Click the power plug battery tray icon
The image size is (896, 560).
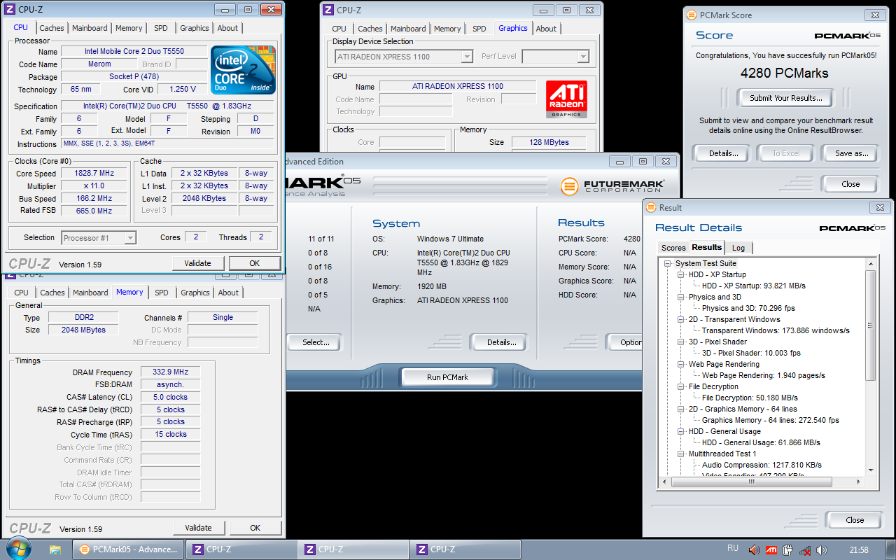coord(788,550)
